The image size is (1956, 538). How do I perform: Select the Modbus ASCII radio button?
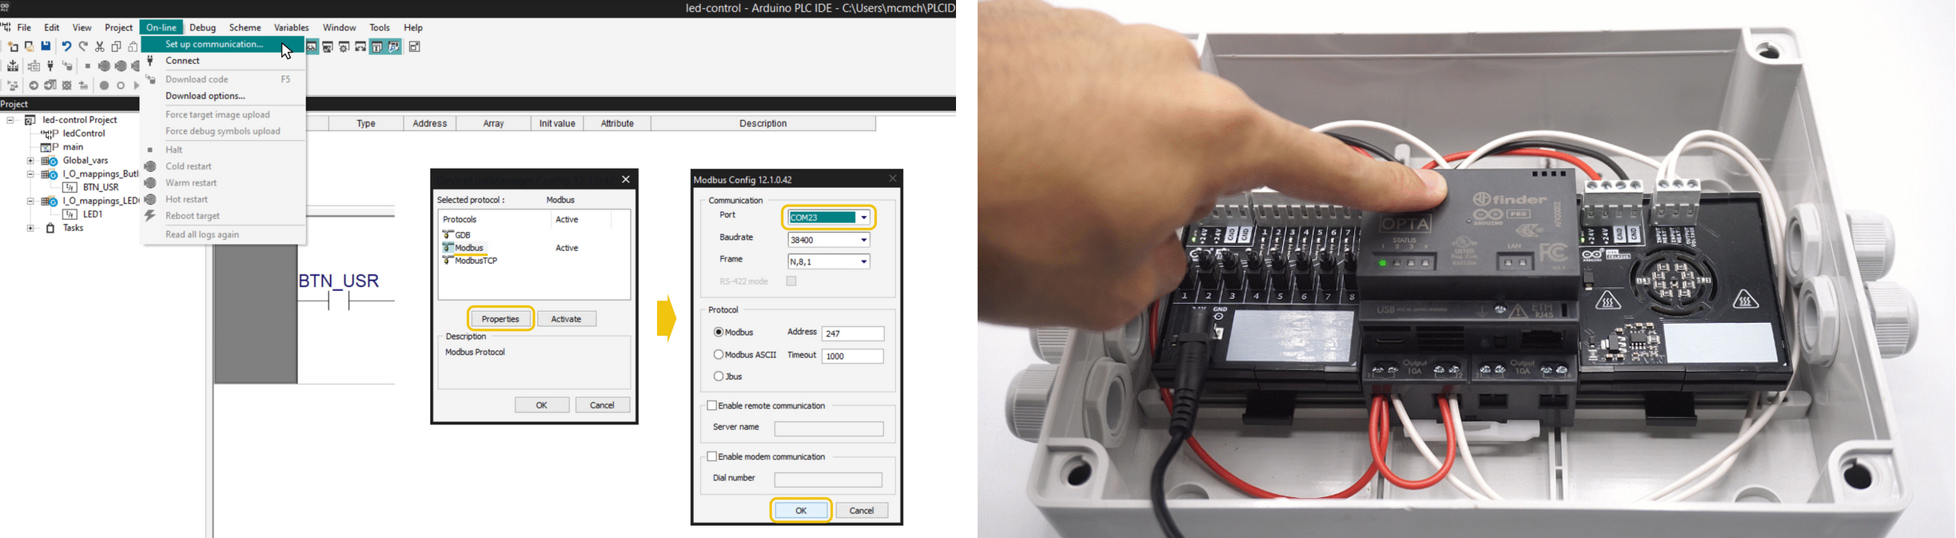[719, 355]
